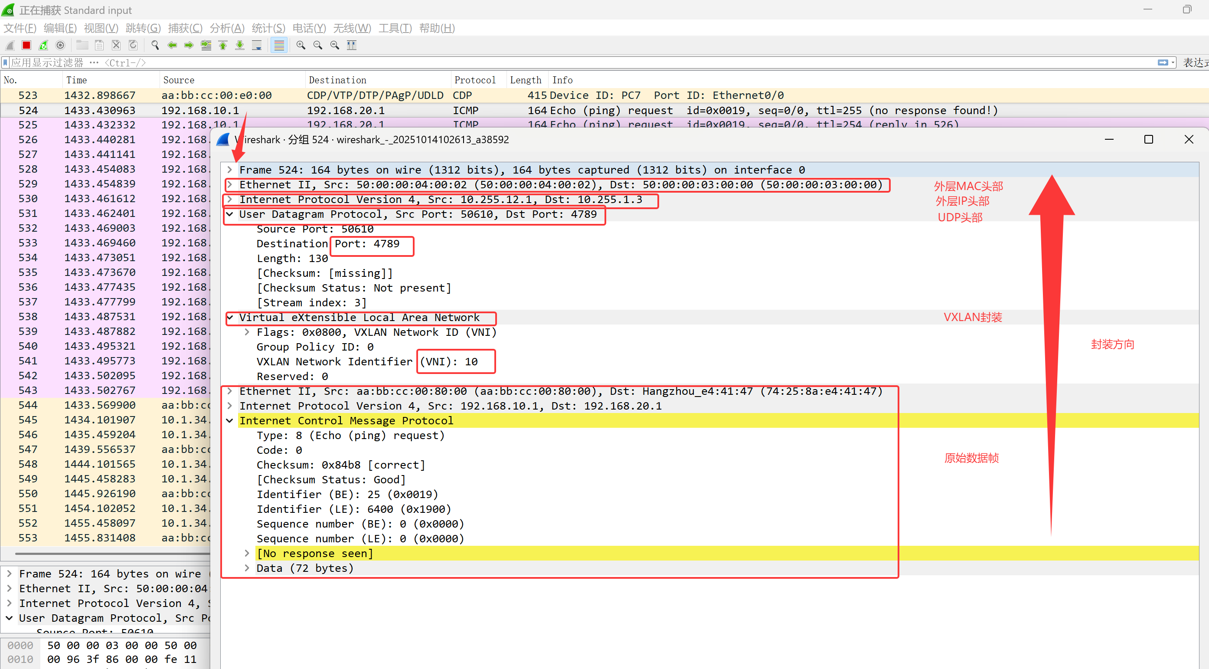Collapse the User Datagram Protocol section

[x=229, y=214]
